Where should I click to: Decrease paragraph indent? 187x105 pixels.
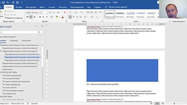click(88, 12)
